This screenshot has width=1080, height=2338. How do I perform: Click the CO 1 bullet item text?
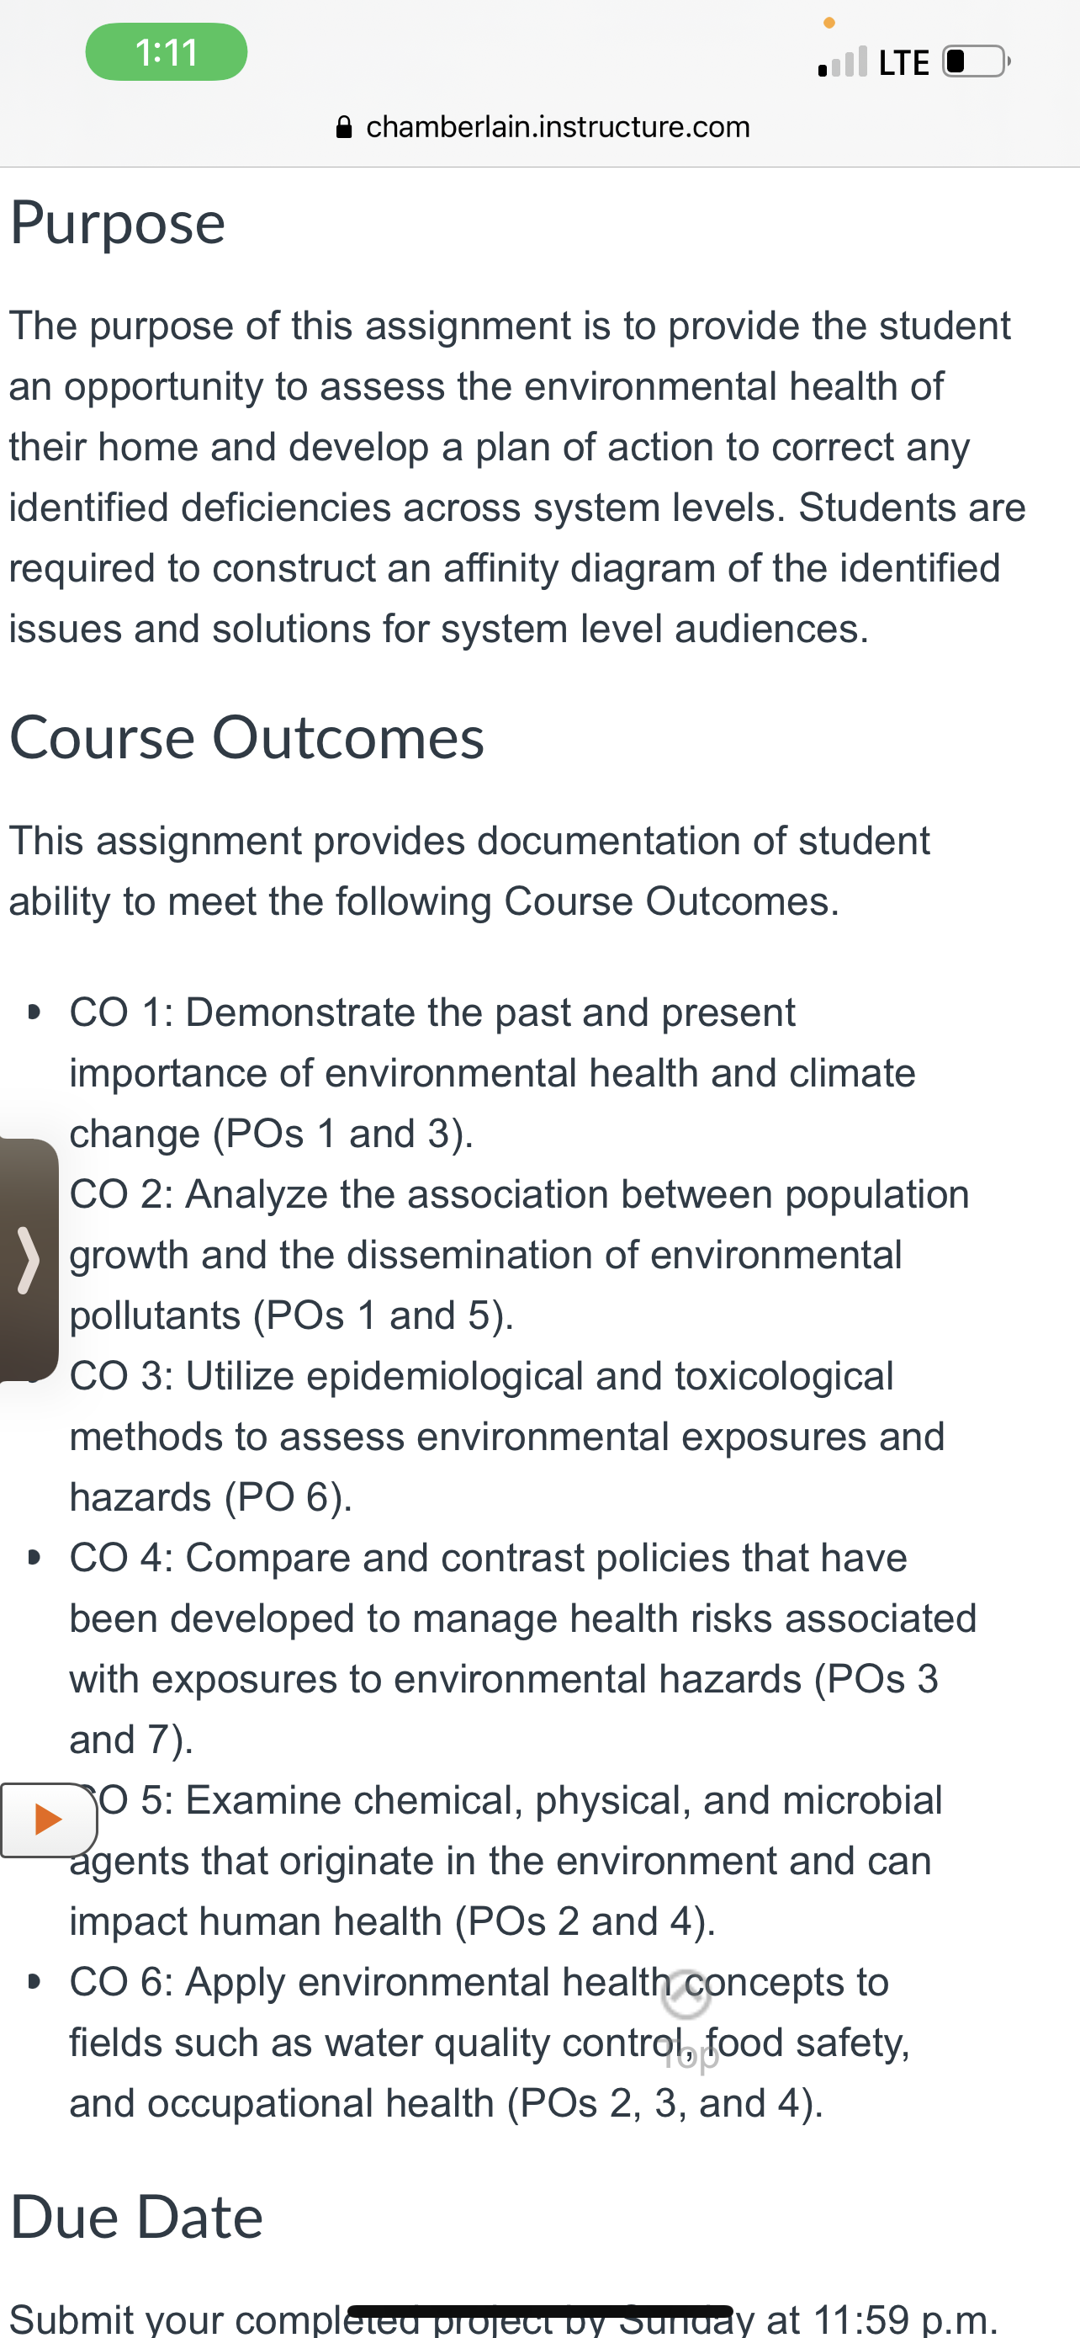(x=492, y=1073)
